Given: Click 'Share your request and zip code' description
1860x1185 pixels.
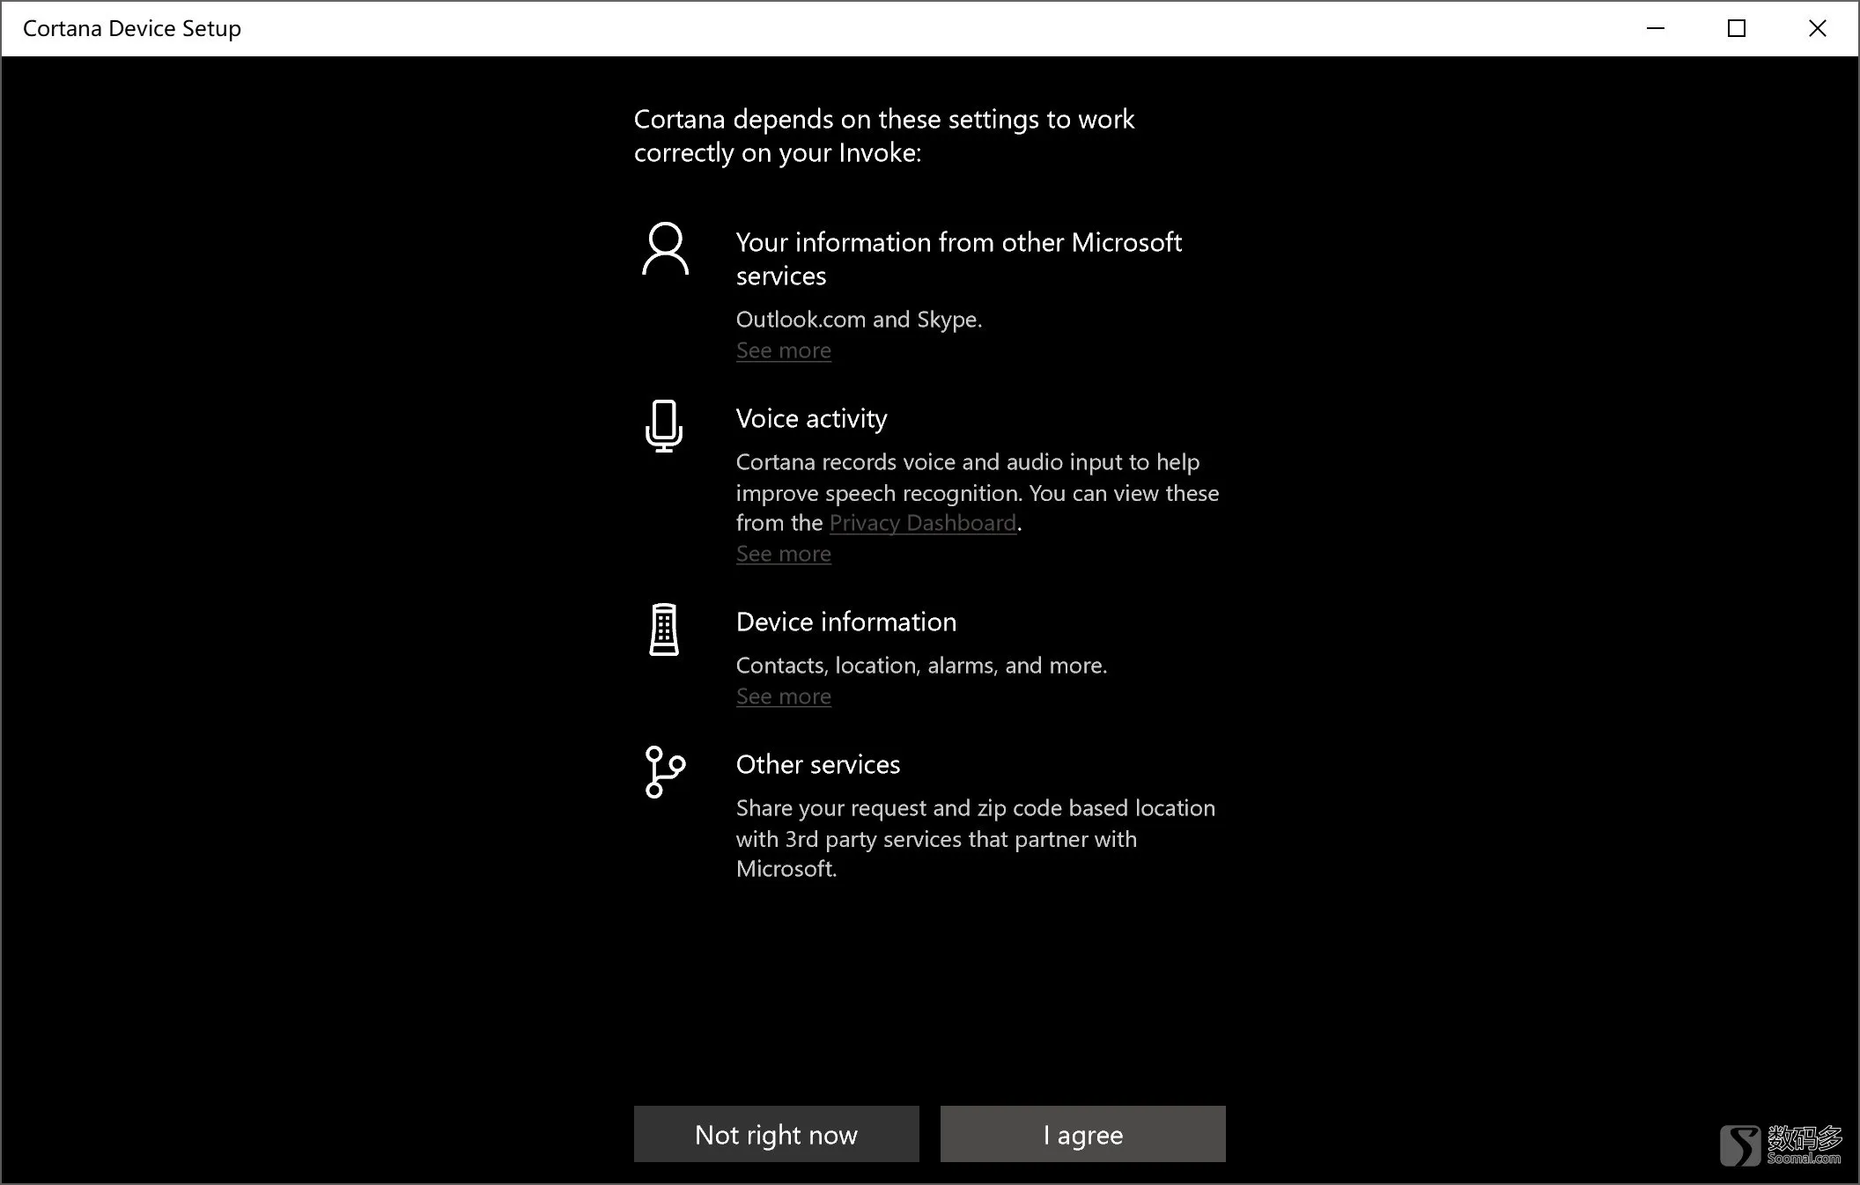Looking at the screenshot, I should click(x=976, y=838).
